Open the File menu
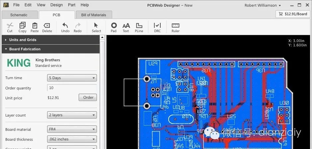This screenshot has height=149, width=312. click(16, 5)
